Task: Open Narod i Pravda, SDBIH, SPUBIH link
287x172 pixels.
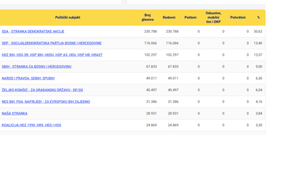Action: [x=28, y=78]
